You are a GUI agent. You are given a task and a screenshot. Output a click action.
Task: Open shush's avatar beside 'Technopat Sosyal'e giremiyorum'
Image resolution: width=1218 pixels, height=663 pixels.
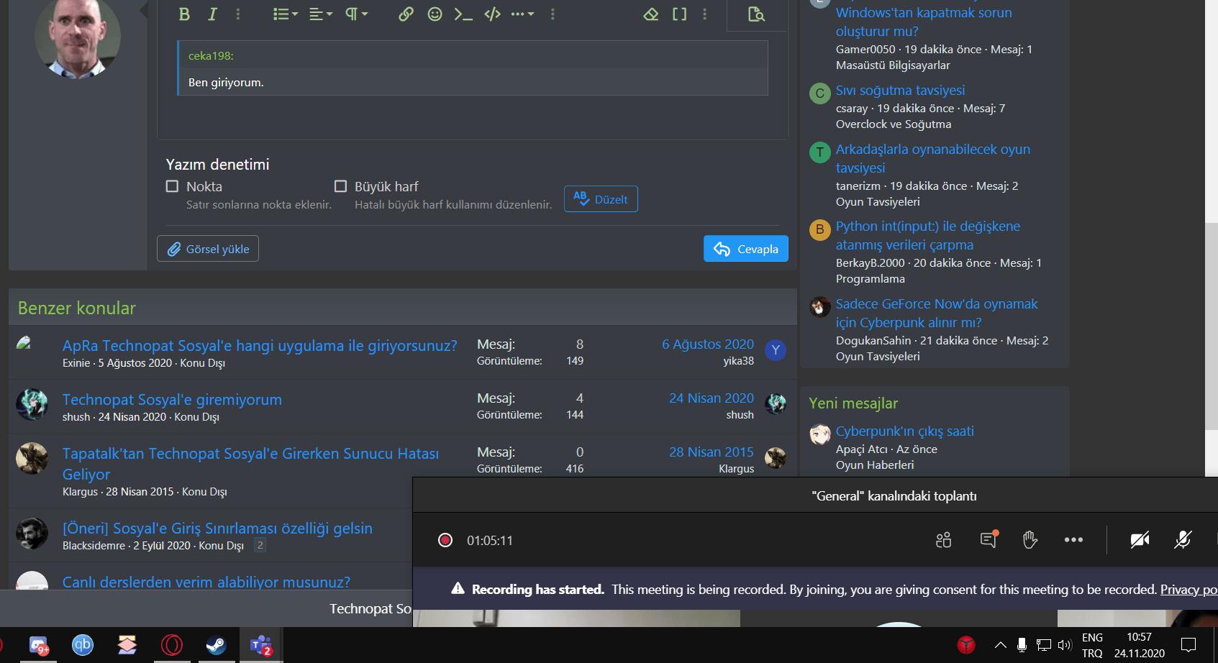[32, 404]
